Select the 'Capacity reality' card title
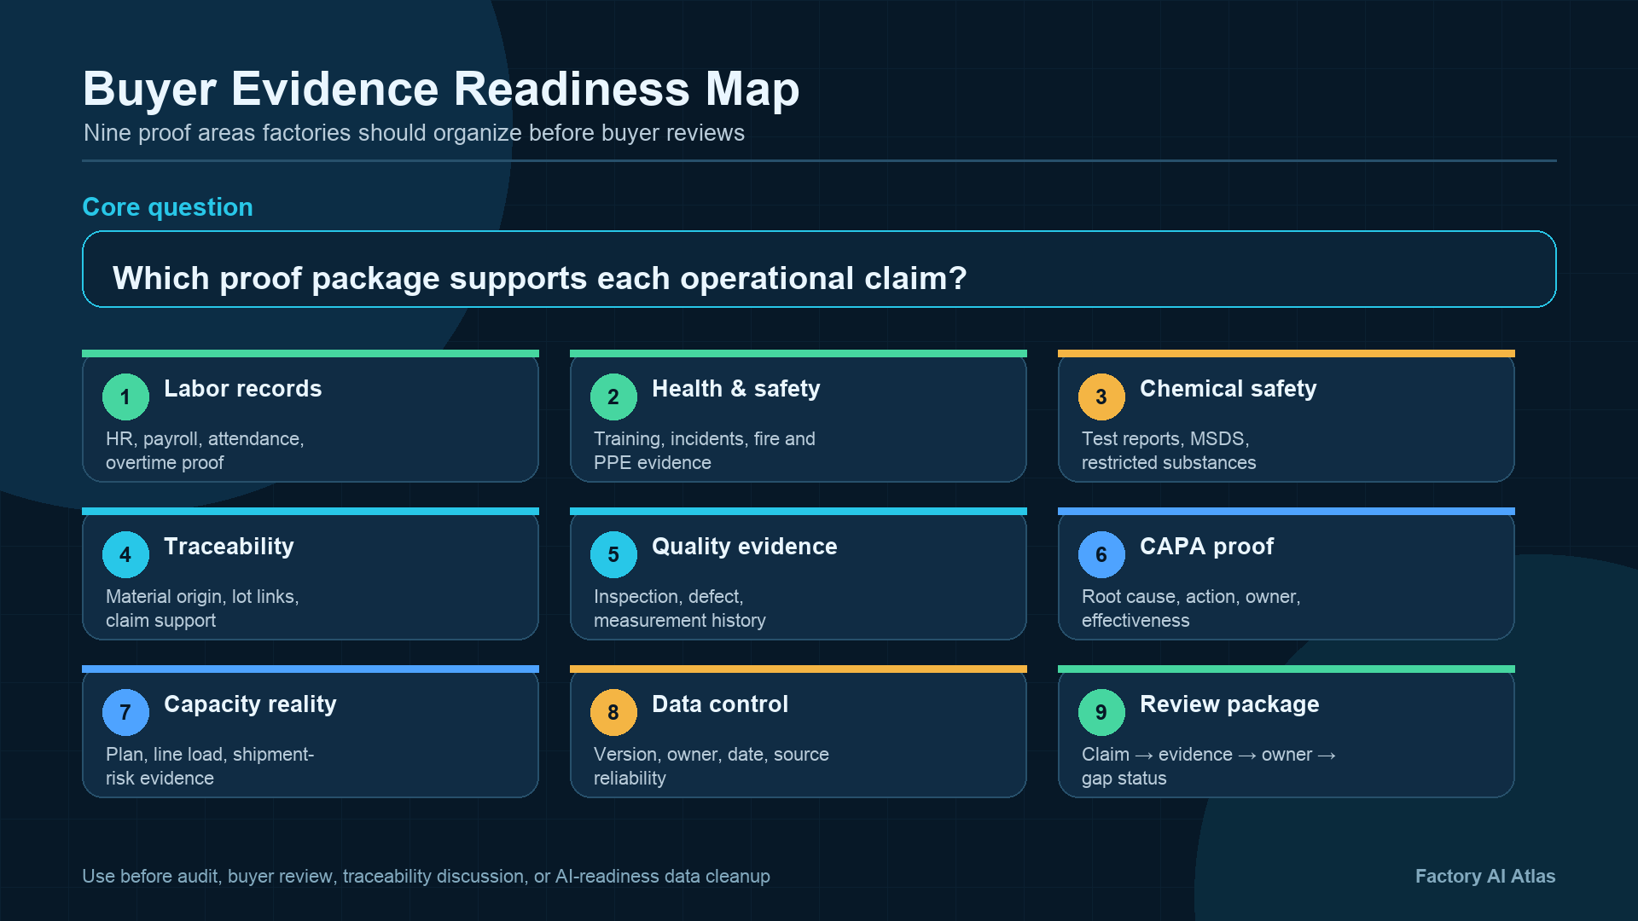The width and height of the screenshot is (1638, 921). pyautogui.click(x=250, y=704)
